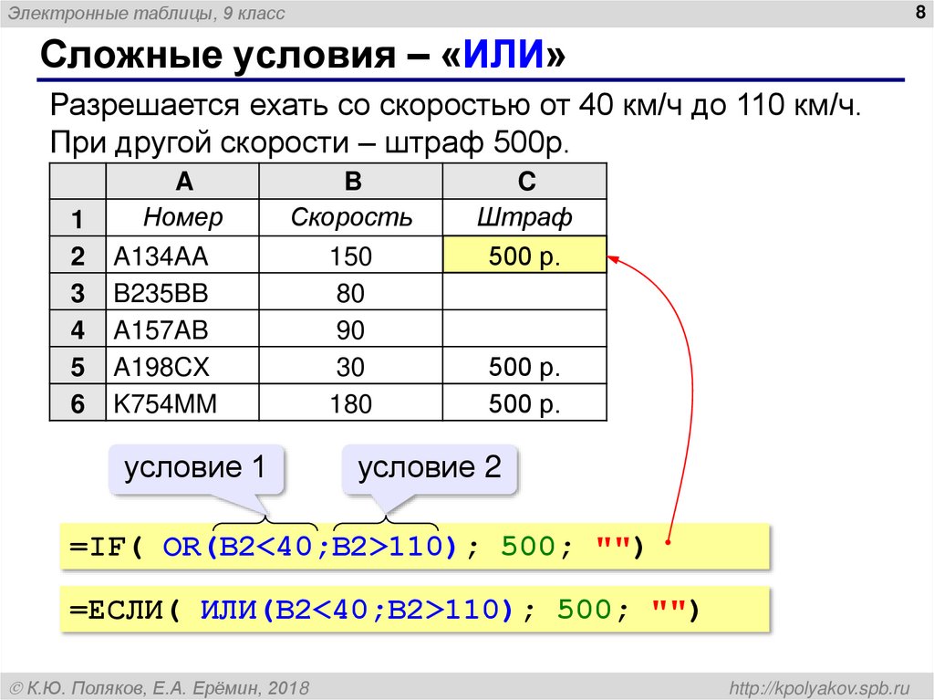
Task: Click the Штраф column header C
Action: [x=524, y=181]
